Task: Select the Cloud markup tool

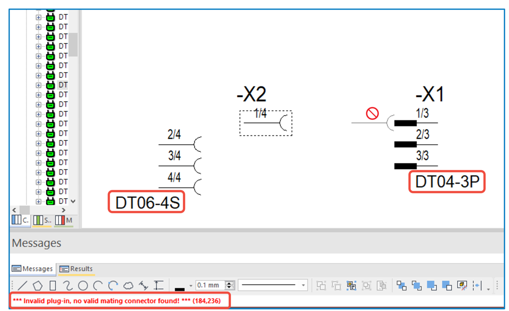Action: click(129, 285)
